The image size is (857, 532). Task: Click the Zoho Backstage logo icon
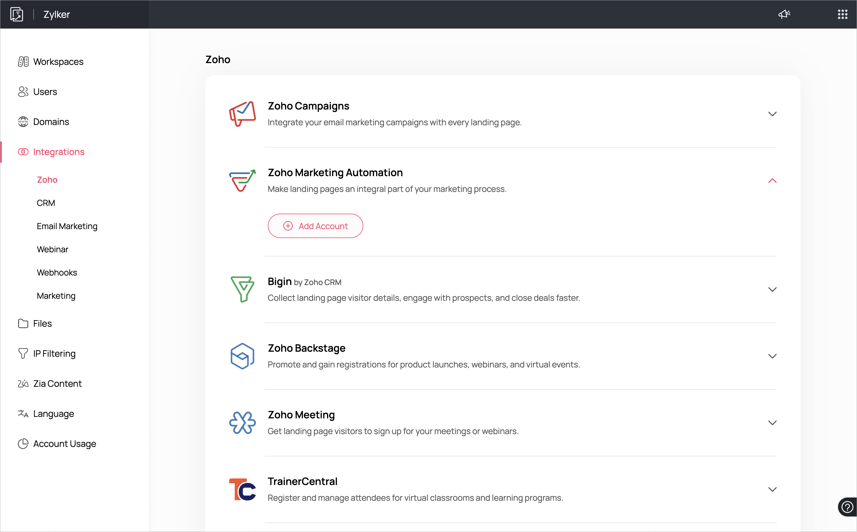click(242, 356)
